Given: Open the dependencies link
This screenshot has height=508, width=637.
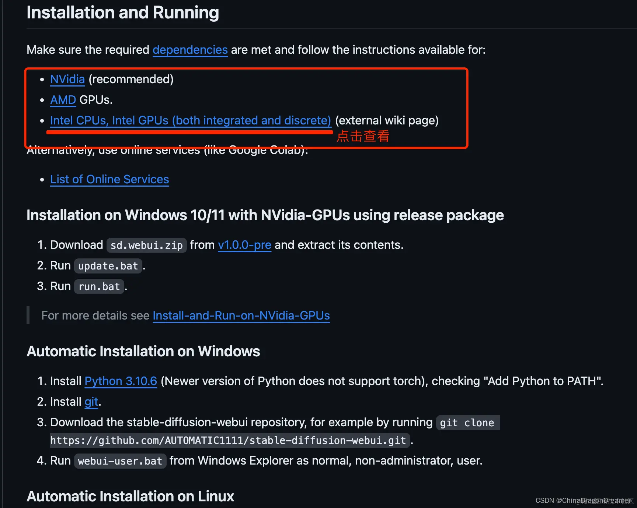Looking at the screenshot, I should tap(190, 50).
